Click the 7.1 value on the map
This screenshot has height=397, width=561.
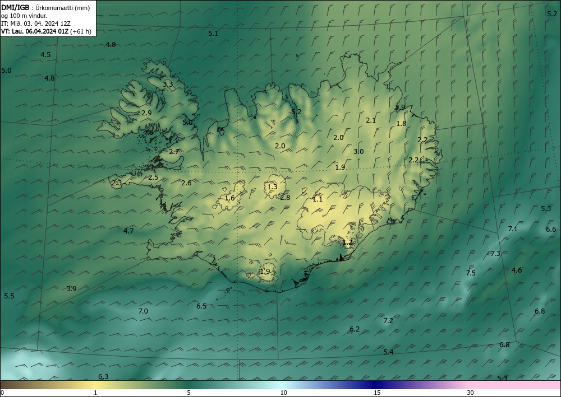(513, 229)
